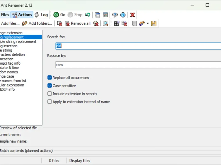
Task: Select multiple string replacement action
Action: (21, 42)
